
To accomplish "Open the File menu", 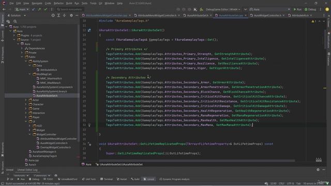I will coord(11,4).
